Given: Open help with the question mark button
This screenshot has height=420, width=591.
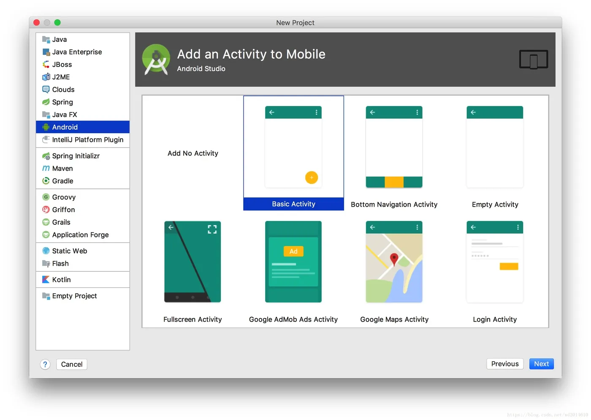Looking at the screenshot, I should 45,364.
